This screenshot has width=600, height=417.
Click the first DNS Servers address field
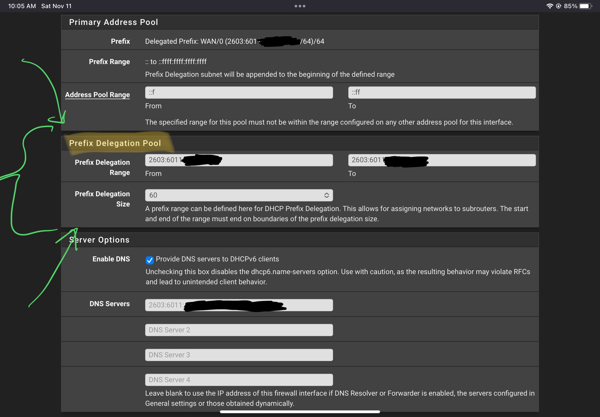[x=238, y=305]
